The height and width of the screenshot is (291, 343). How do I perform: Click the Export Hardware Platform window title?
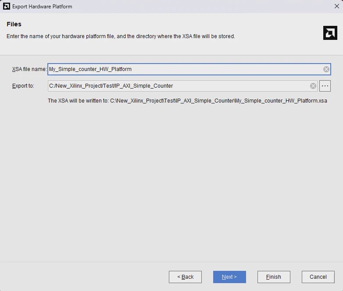(x=42, y=7)
